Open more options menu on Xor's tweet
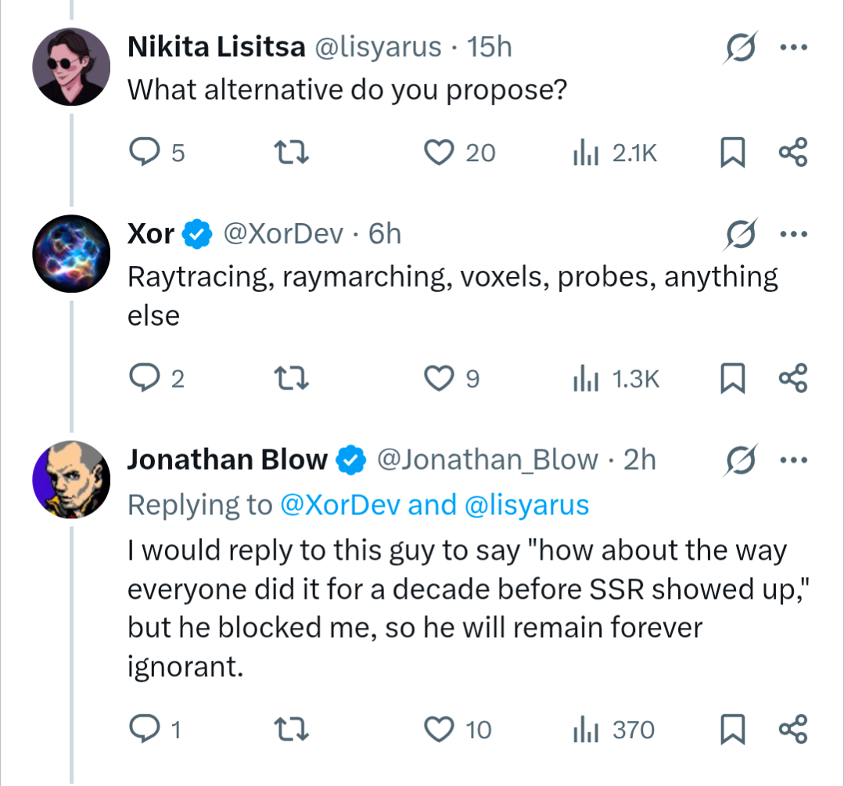The image size is (844, 786). [792, 233]
